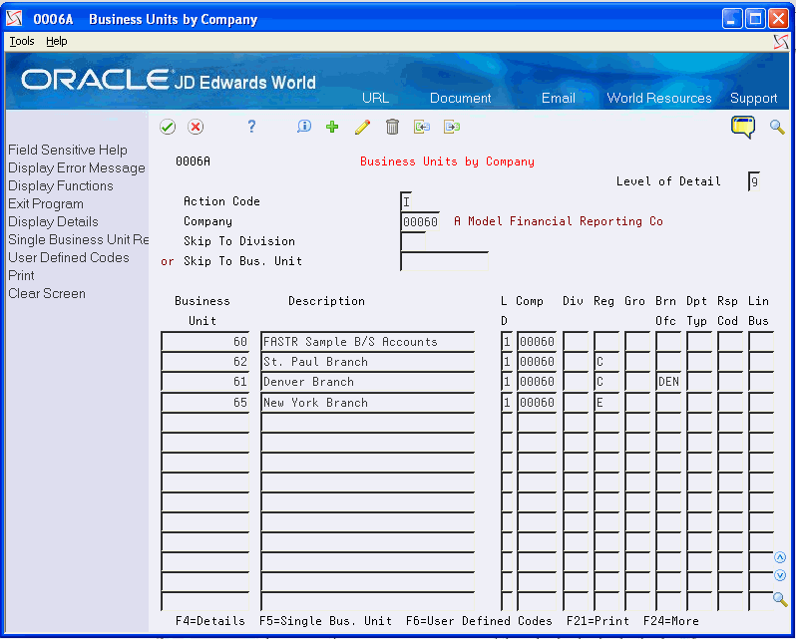Select User Defined Codes in sidebar
The height and width of the screenshot is (639, 796).
(69, 257)
